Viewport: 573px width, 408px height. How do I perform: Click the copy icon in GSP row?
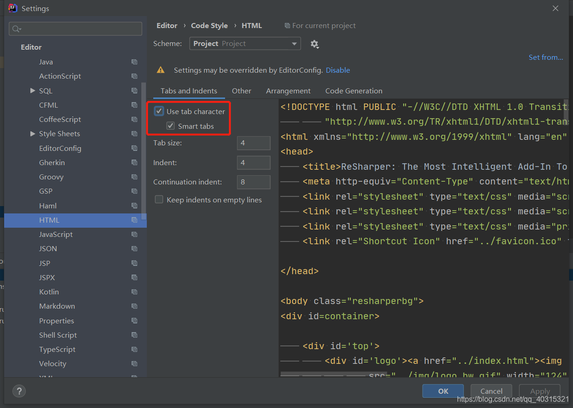point(134,191)
